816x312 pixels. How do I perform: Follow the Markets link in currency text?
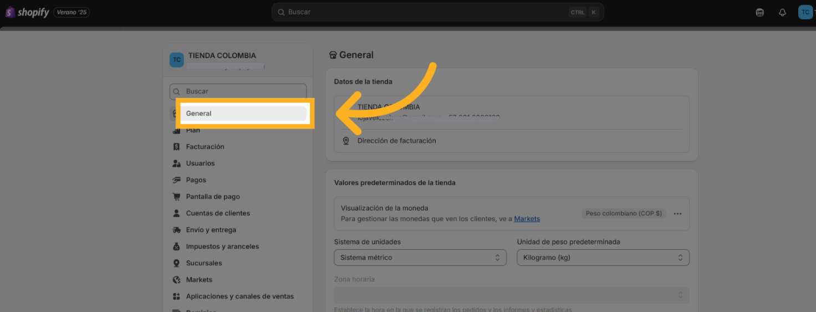[x=527, y=219]
